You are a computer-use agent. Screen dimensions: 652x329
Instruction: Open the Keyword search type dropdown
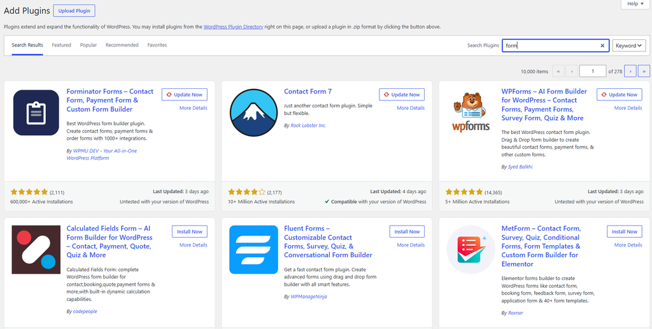[x=628, y=46]
